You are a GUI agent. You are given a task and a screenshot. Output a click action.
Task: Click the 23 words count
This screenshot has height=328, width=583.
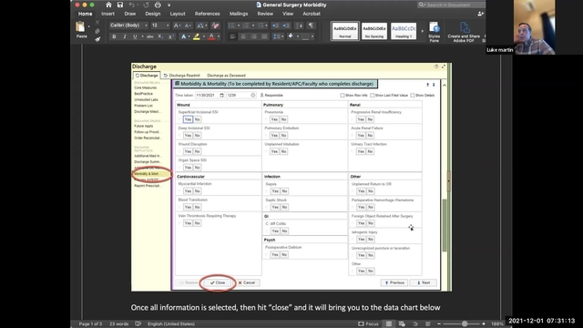click(x=119, y=324)
